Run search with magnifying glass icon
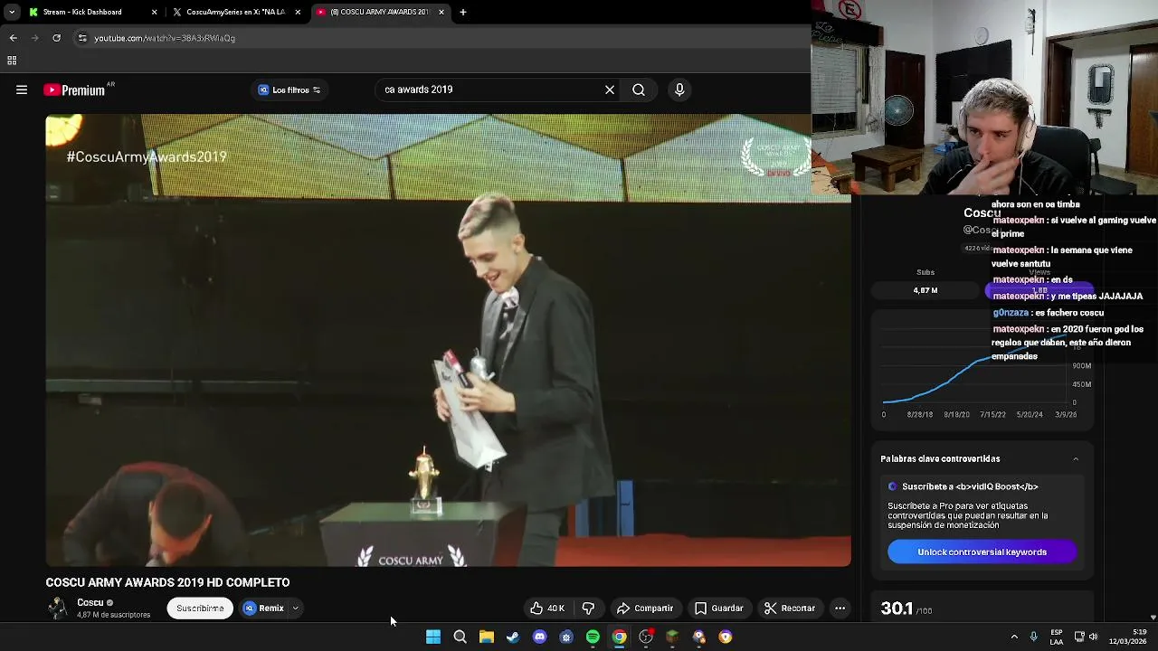 (x=639, y=90)
